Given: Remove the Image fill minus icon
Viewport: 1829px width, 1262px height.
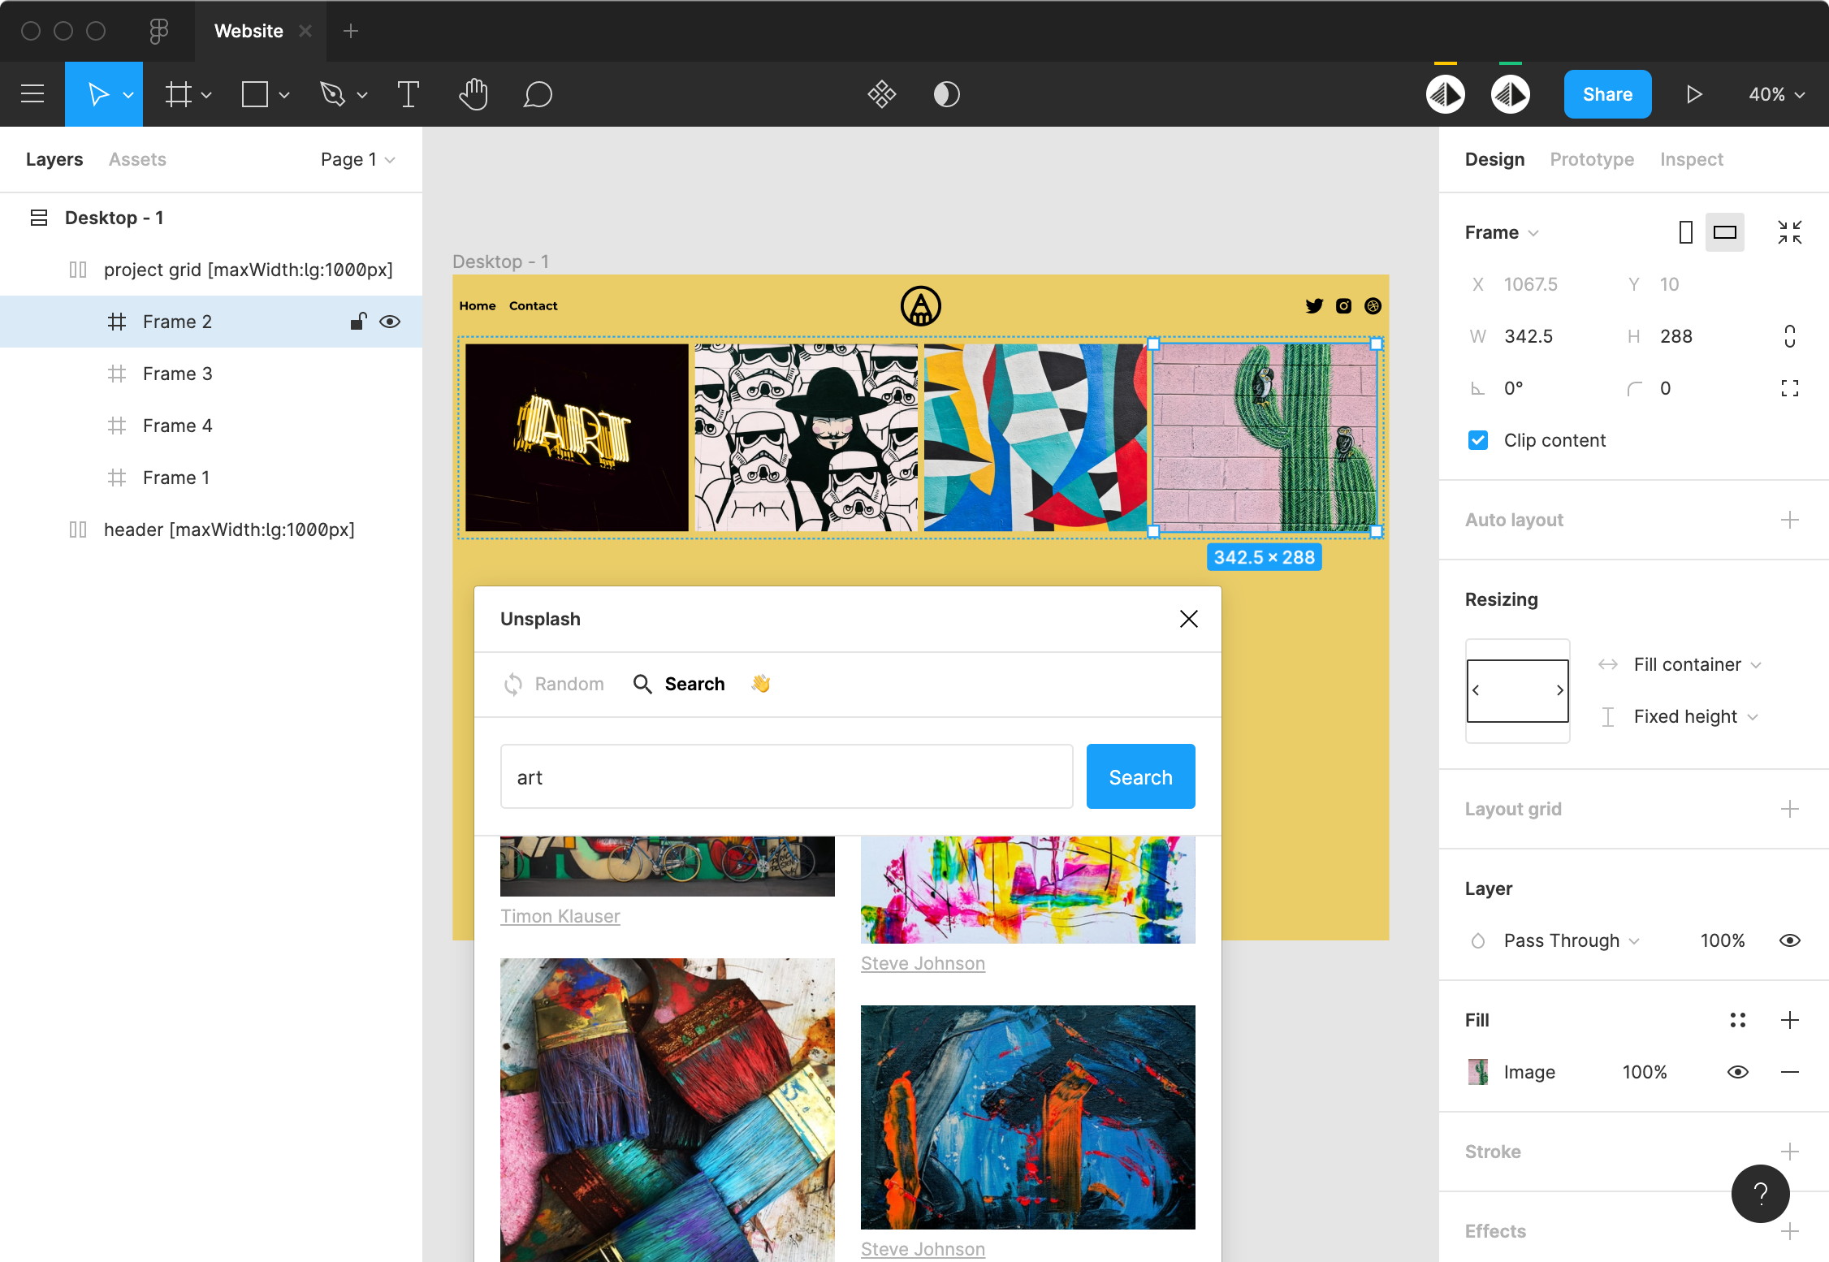Looking at the screenshot, I should (x=1790, y=1072).
